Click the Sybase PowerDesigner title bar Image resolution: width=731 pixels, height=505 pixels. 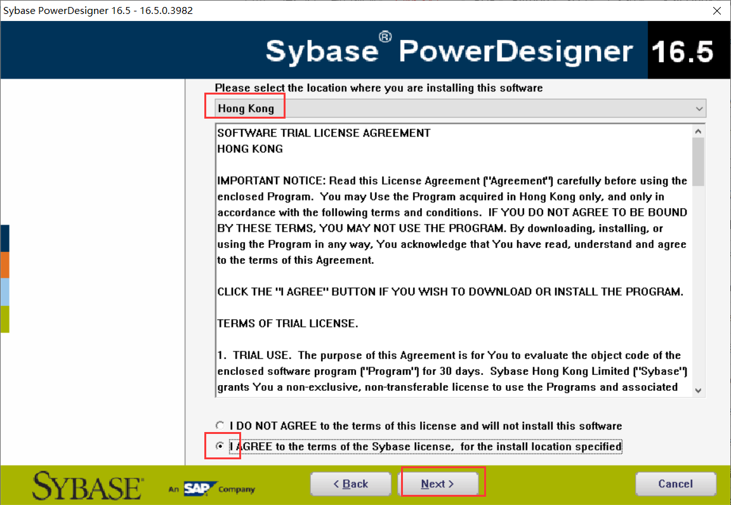tap(254, 11)
